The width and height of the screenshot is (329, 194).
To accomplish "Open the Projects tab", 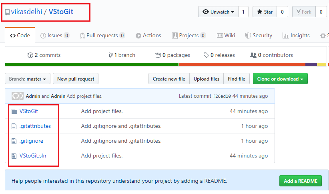I will (189, 35).
